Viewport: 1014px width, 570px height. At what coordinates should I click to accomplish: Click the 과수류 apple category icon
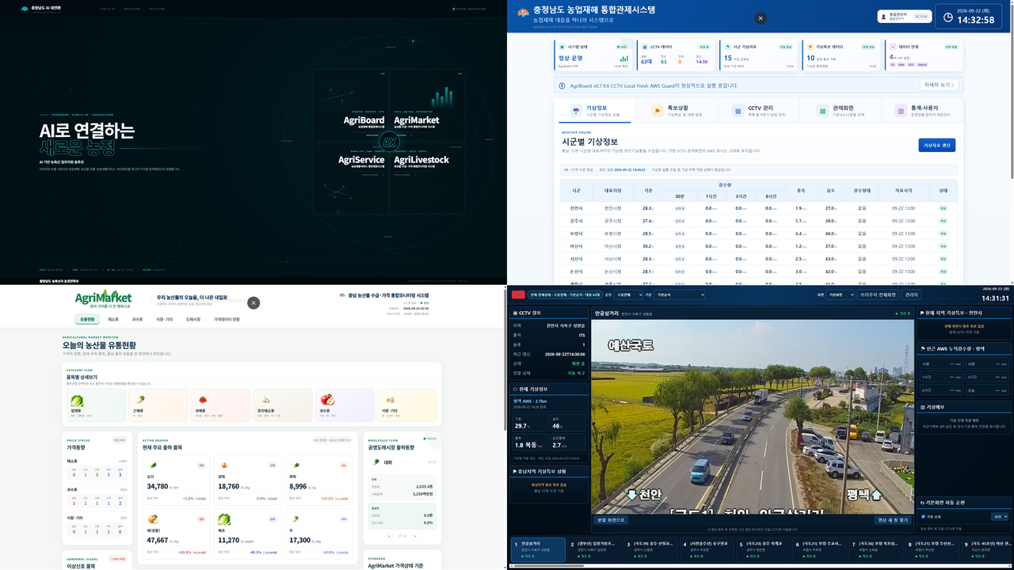coord(327,401)
